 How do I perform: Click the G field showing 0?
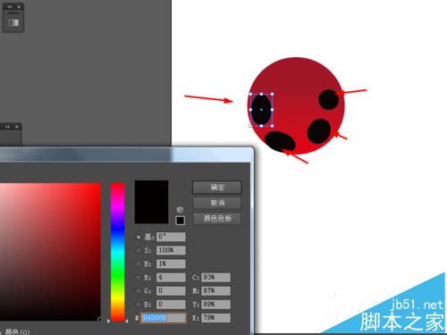[x=171, y=290]
